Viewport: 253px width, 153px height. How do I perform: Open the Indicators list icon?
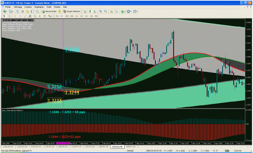[123, 11]
